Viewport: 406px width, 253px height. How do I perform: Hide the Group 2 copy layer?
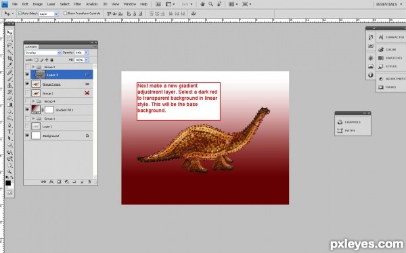tap(27, 84)
